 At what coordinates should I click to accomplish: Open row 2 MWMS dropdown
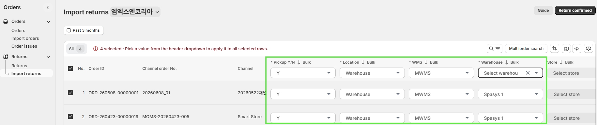(441, 118)
